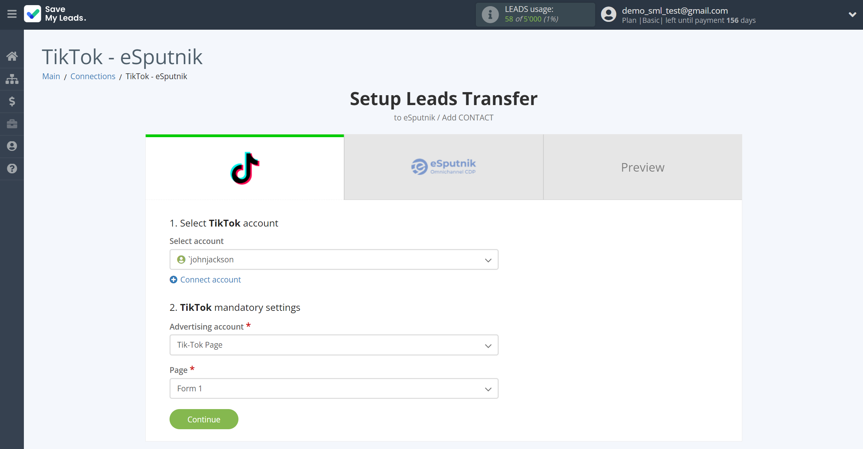
Task: Click the Connections breadcrumb link
Action: 92,76
